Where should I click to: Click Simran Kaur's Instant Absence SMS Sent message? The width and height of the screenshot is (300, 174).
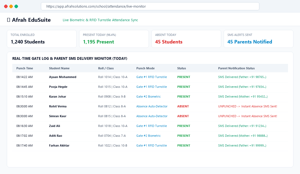tap(248, 116)
